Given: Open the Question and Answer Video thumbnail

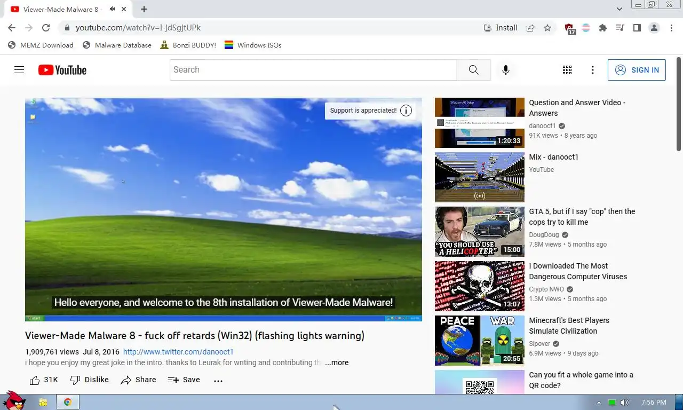Looking at the screenshot, I should 480,123.
